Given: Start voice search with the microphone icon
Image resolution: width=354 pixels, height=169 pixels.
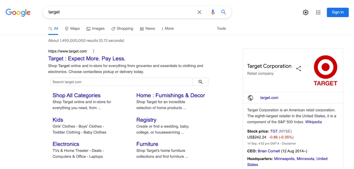Looking at the screenshot, I should click(213, 12).
